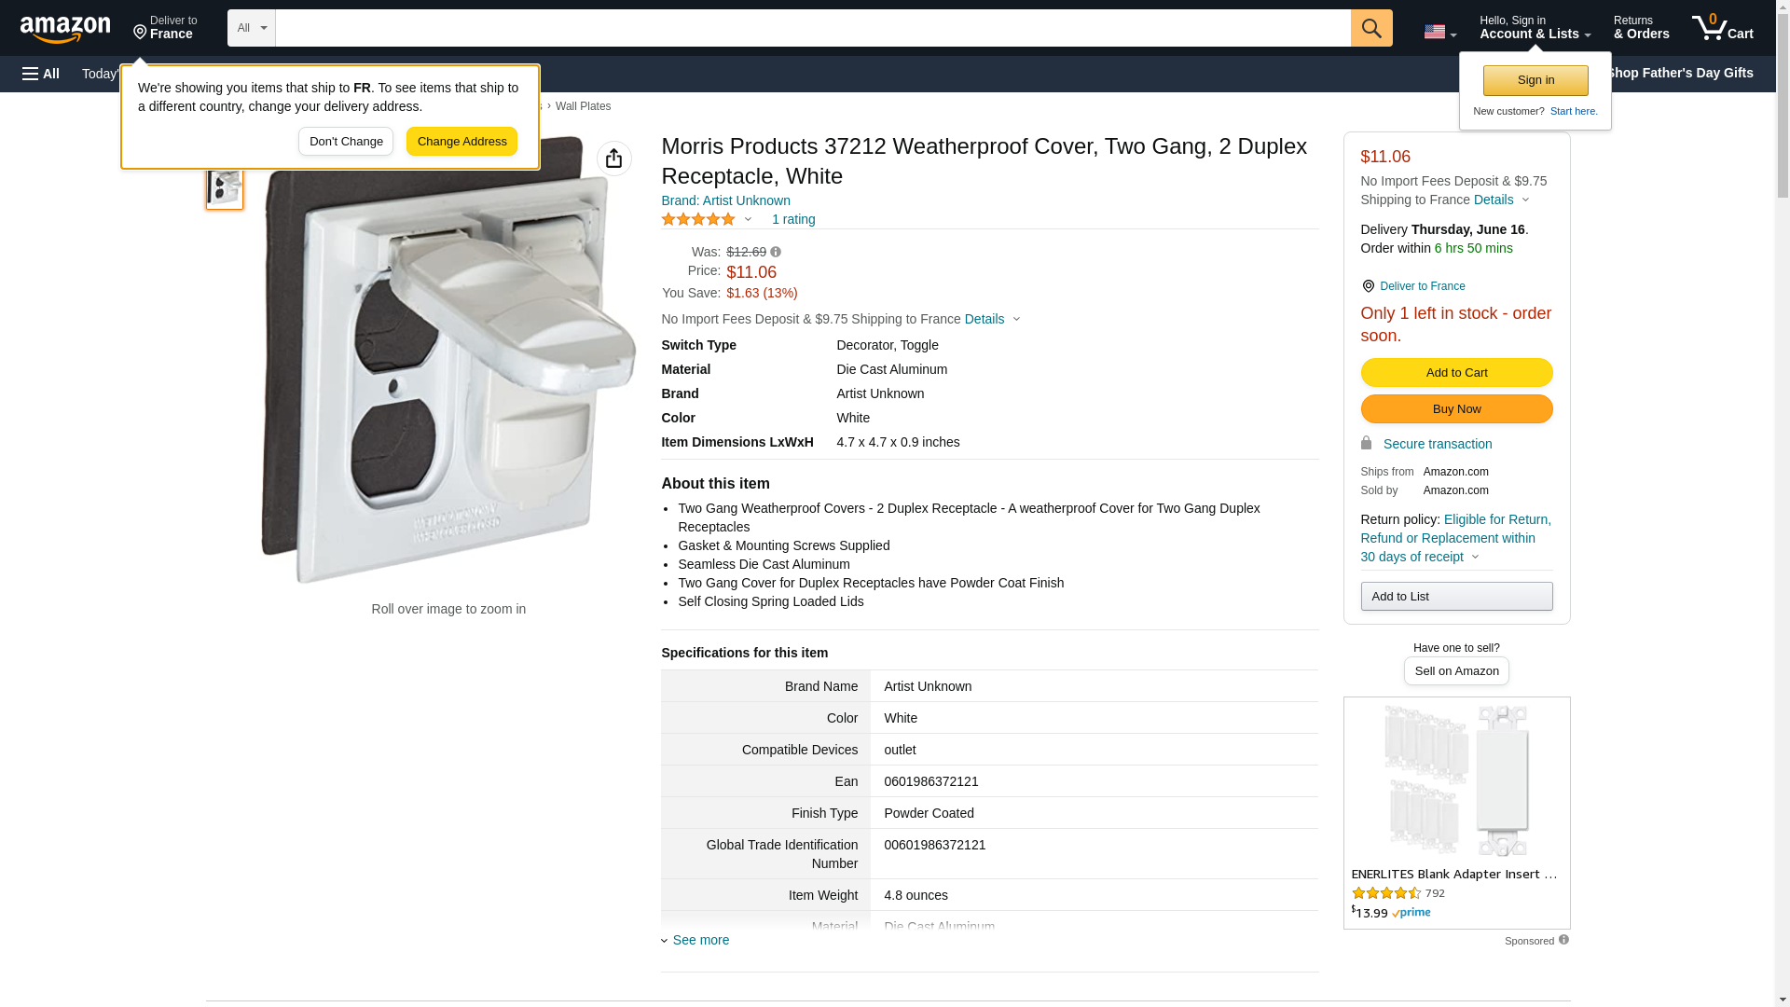Open Account & Lists menu
The height and width of the screenshot is (1007, 1790).
(x=1535, y=28)
